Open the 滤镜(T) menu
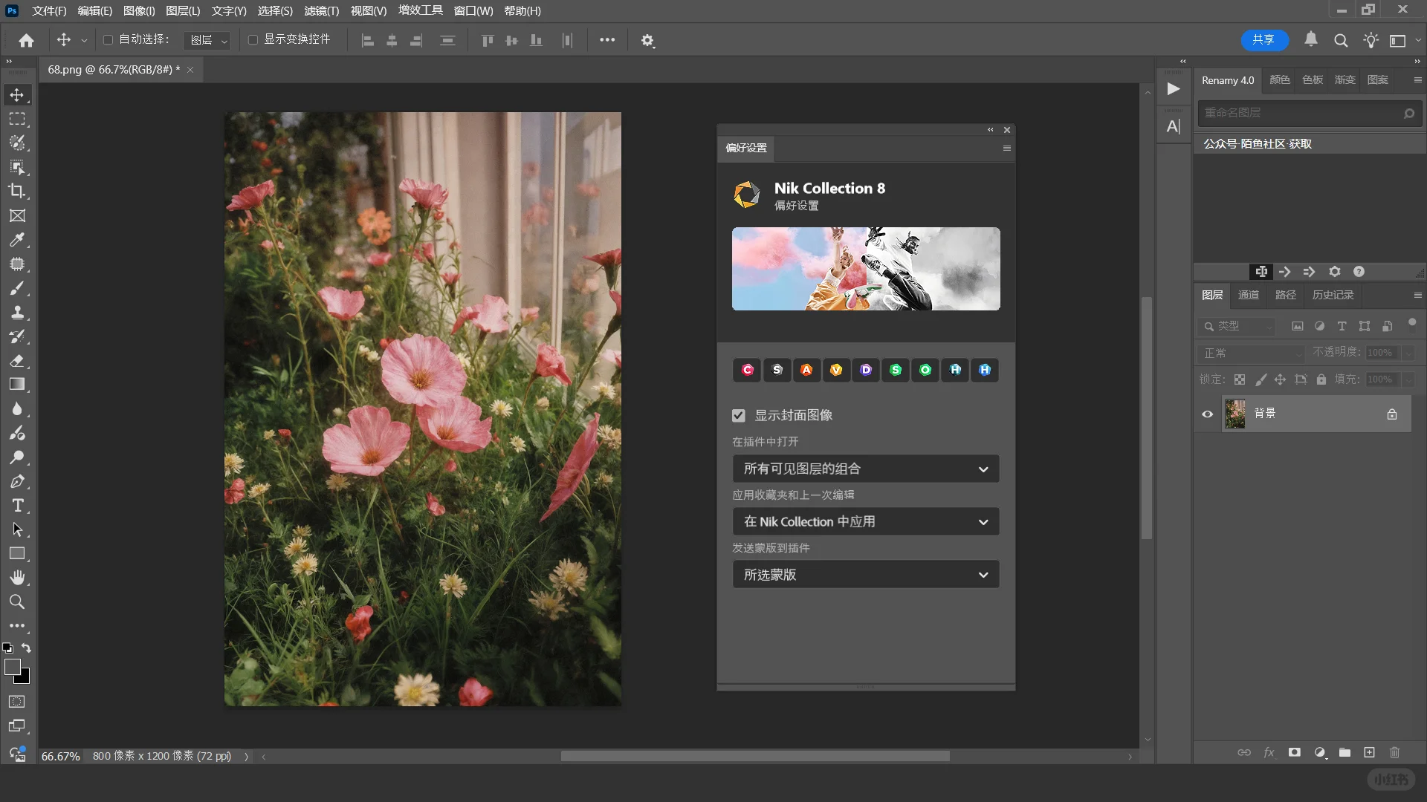 (321, 10)
